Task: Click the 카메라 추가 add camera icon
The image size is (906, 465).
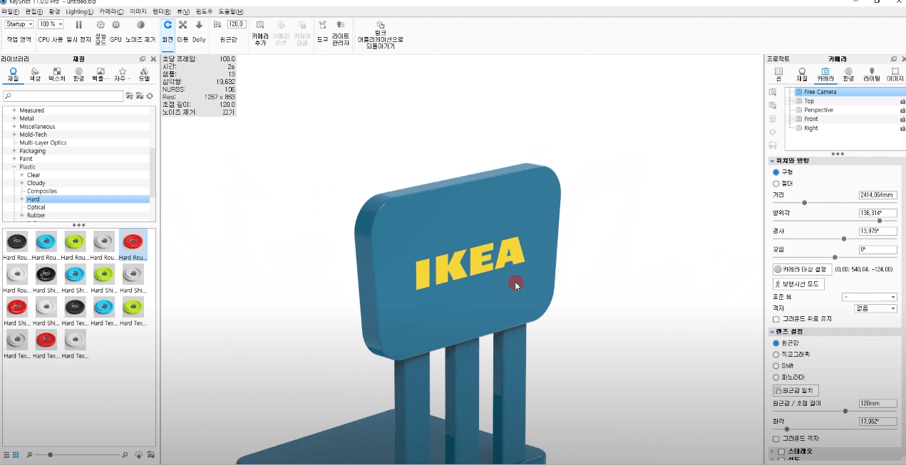Action: coord(260,25)
